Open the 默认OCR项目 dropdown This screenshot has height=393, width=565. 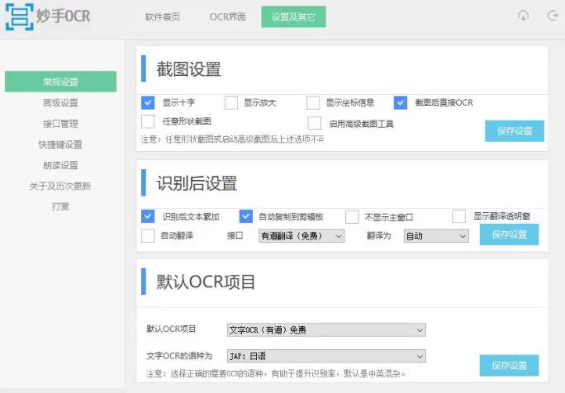click(x=326, y=329)
